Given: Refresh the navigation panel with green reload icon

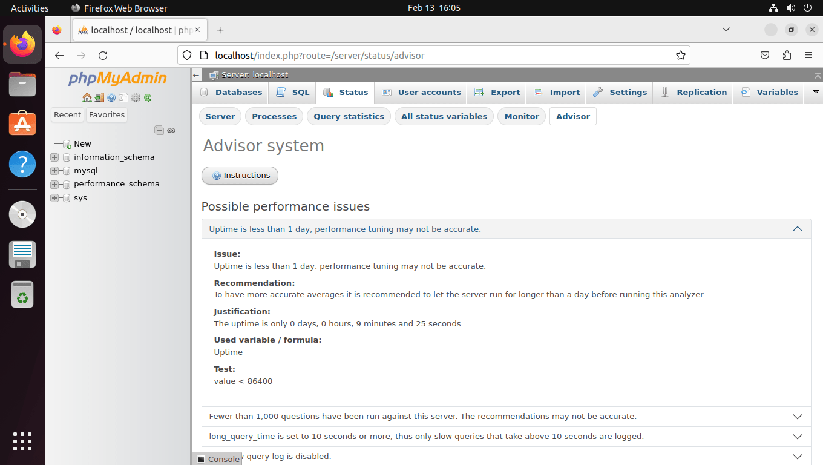Looking at the screenshot, I should click(x=148, y=97).
